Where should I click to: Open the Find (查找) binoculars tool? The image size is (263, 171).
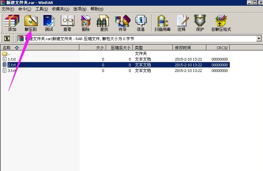104,23
